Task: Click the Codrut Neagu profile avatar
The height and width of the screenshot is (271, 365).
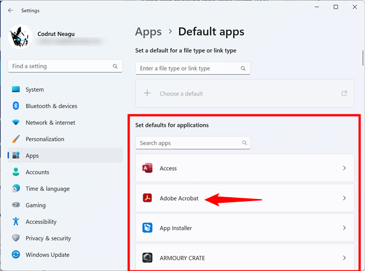Action: 20,37
